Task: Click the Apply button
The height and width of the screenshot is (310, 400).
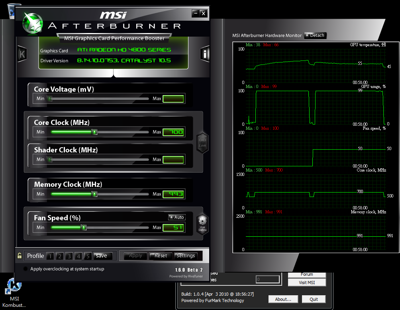Action: coord(135,256)
